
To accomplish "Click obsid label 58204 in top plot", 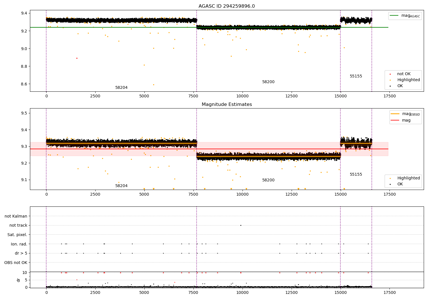I will (121, 88).
